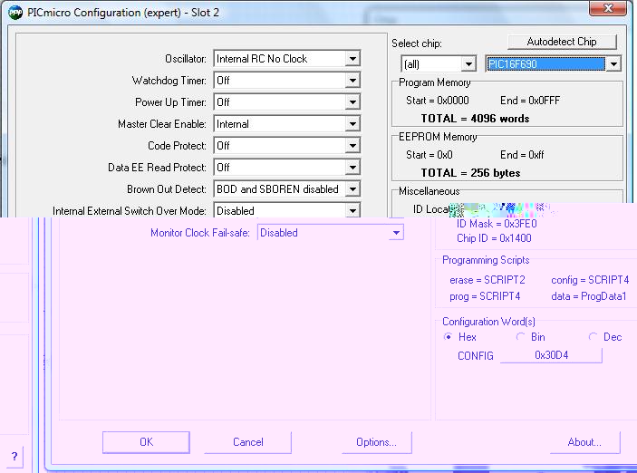Click the TOTAL = 256 bytes text
This screenshot has height=473, width=637.
click(x=470, y=173)
